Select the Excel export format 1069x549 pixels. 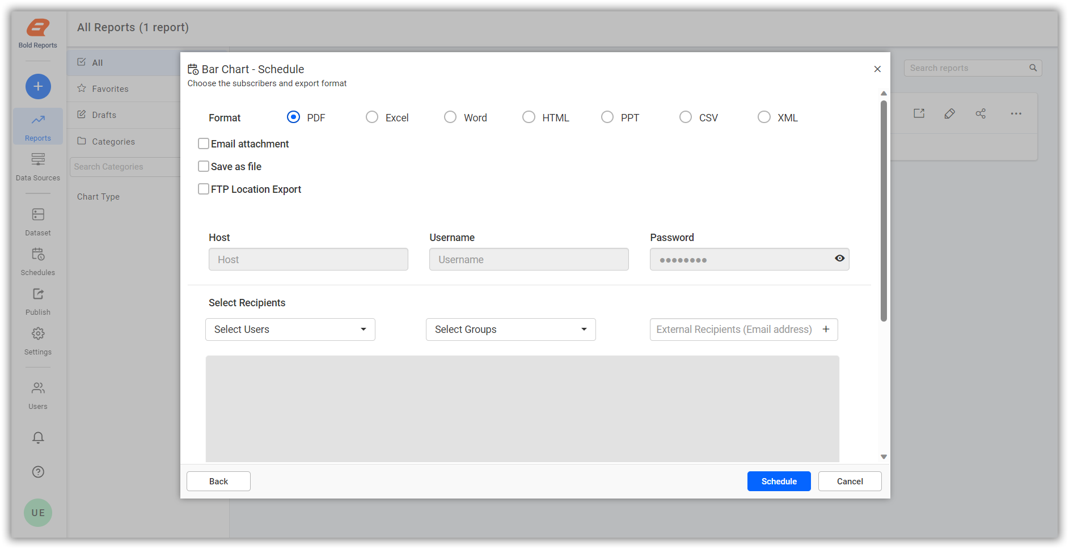coord(372,117)
